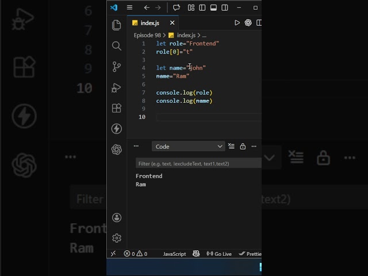The height and width of the screenshot is (276, 368).
Task: Place cursor on "Frontend" string in line 1
Action: (x=203, y=44)
